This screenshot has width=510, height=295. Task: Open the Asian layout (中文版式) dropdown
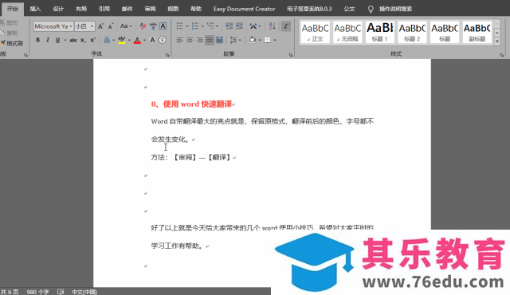255,26
